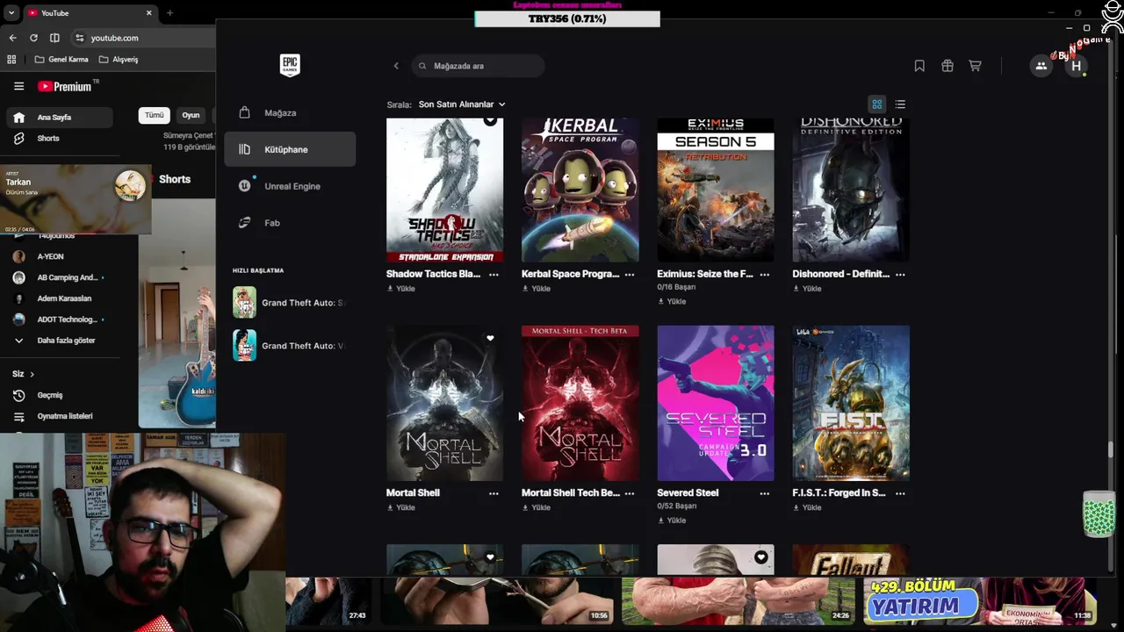Quick launch Grand Theft Auto: Vice City
Image resolution: width=1124 pixels, height=632 pixels.
tap(290, 346)
